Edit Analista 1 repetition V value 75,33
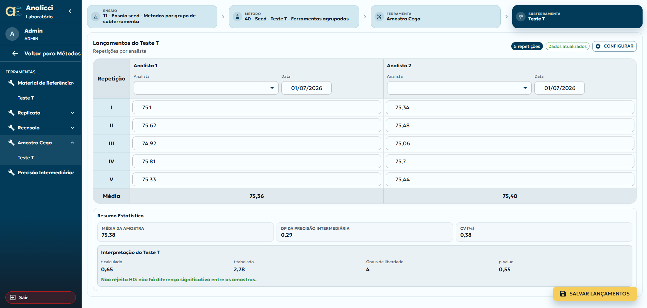The image size is (647, 308). 256,179
